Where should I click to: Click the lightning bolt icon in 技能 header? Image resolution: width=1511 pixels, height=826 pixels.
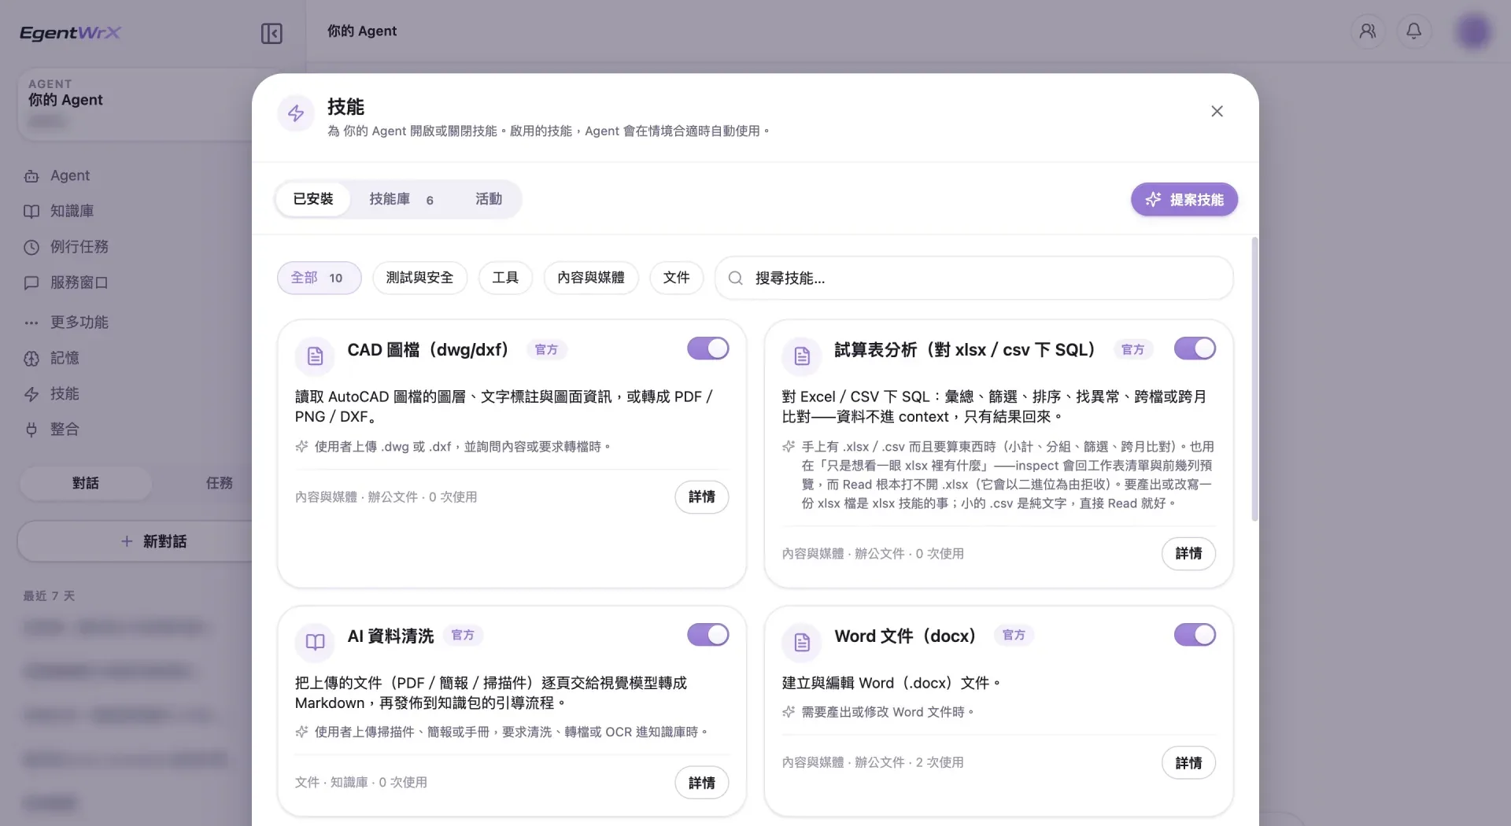[296, 113]
